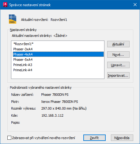This screenshot has width=140, height=144.
Task: Create a new page setup with Nové...
Action: tap(118, 55)
